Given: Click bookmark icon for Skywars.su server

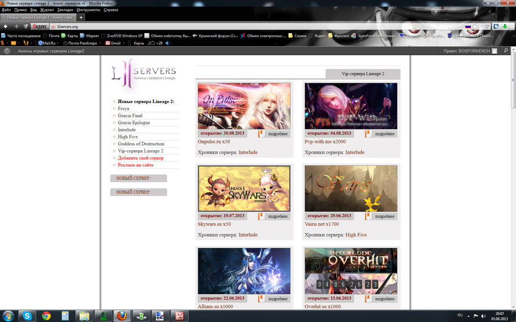Looking at the screenshot, I should click(x=261, y=216).
